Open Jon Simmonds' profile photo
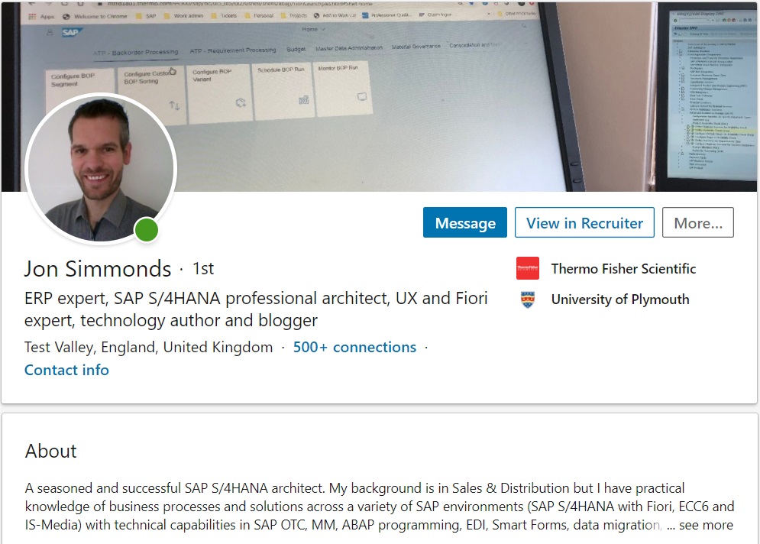Image resolution: width=760 pixels, height=544 pixels. click(x=100, y=168)
